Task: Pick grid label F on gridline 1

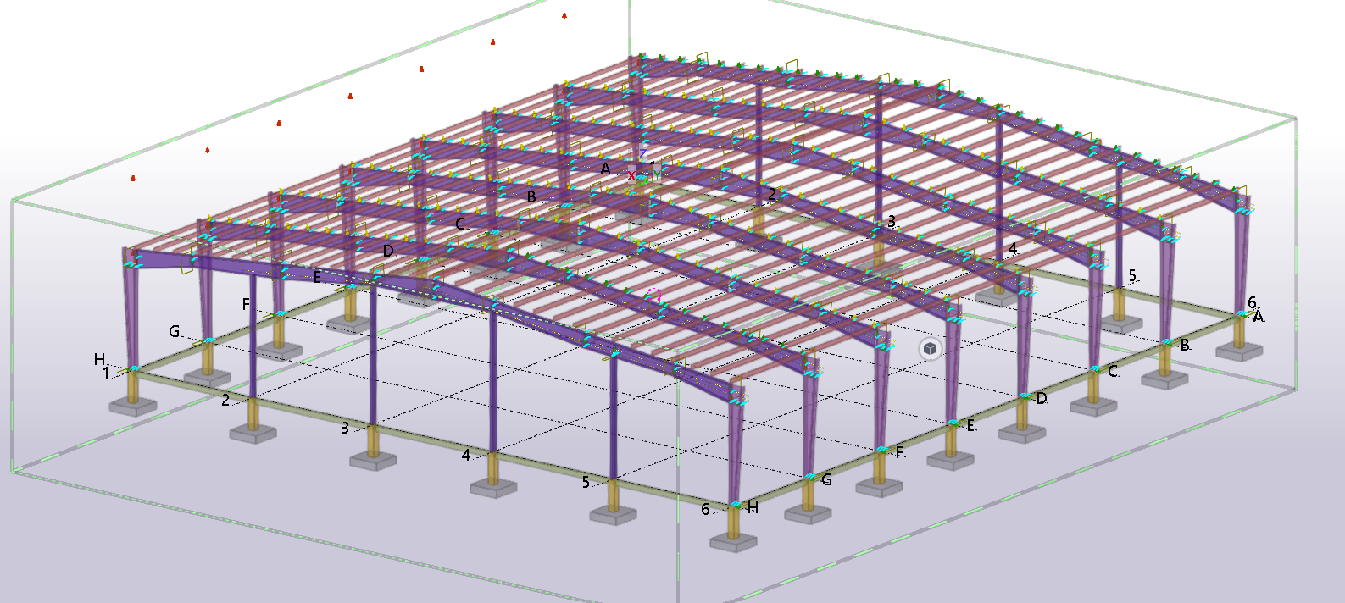Action: (x=246, y=304)
